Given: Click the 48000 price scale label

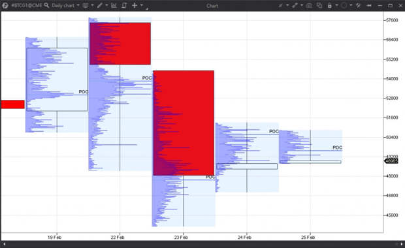Looking at the screenshot, I should click(x=392, y=176).
